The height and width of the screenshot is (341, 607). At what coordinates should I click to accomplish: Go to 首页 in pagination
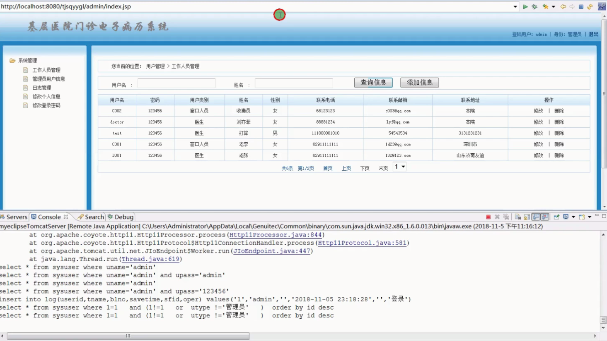coord(328,168)
